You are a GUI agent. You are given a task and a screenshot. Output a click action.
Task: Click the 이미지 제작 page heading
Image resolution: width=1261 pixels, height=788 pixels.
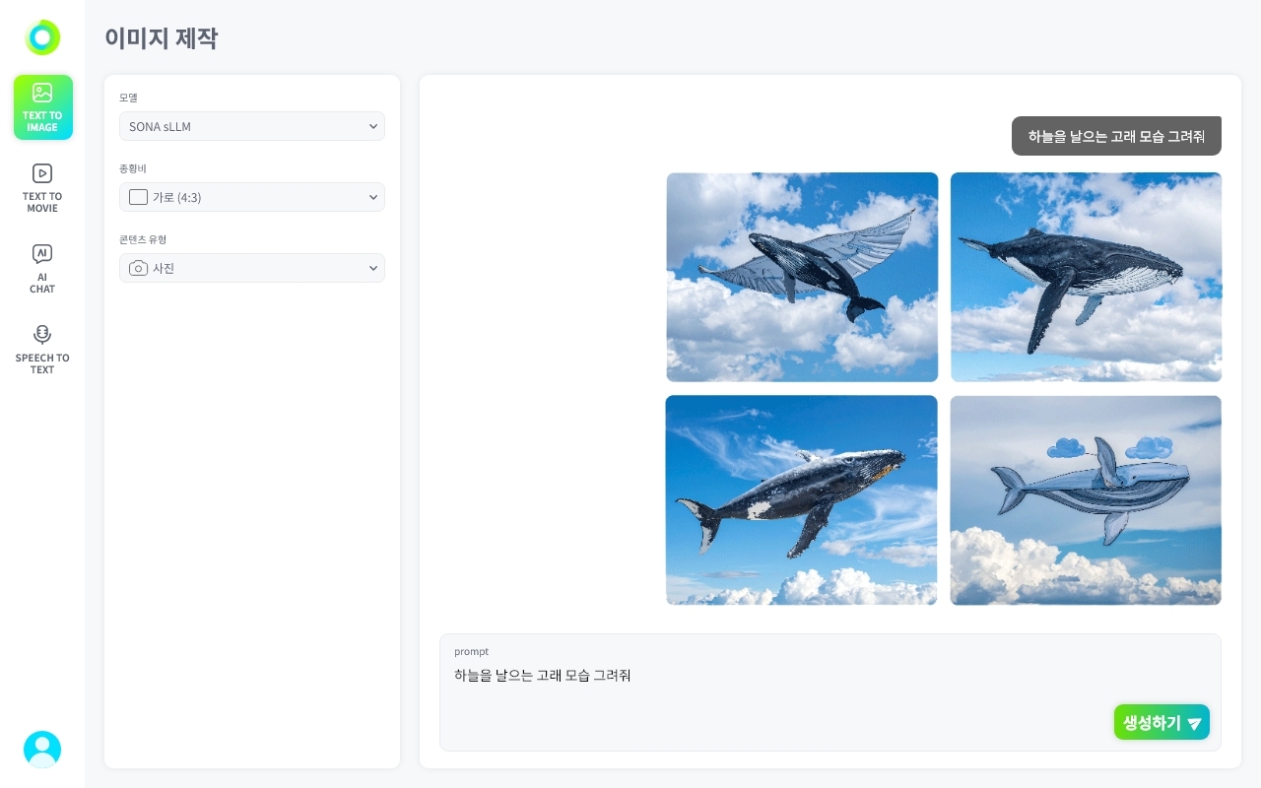[162, 38]
